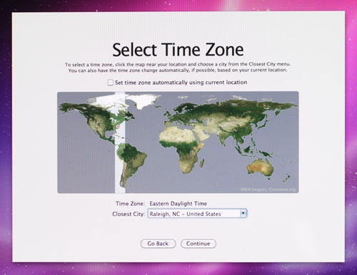
Task: Open the Closest City dropdown arrow
Action: click(x=243, y=213)
